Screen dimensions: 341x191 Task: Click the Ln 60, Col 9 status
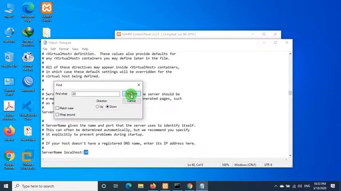pyautogui.click(x=196, y=165)
